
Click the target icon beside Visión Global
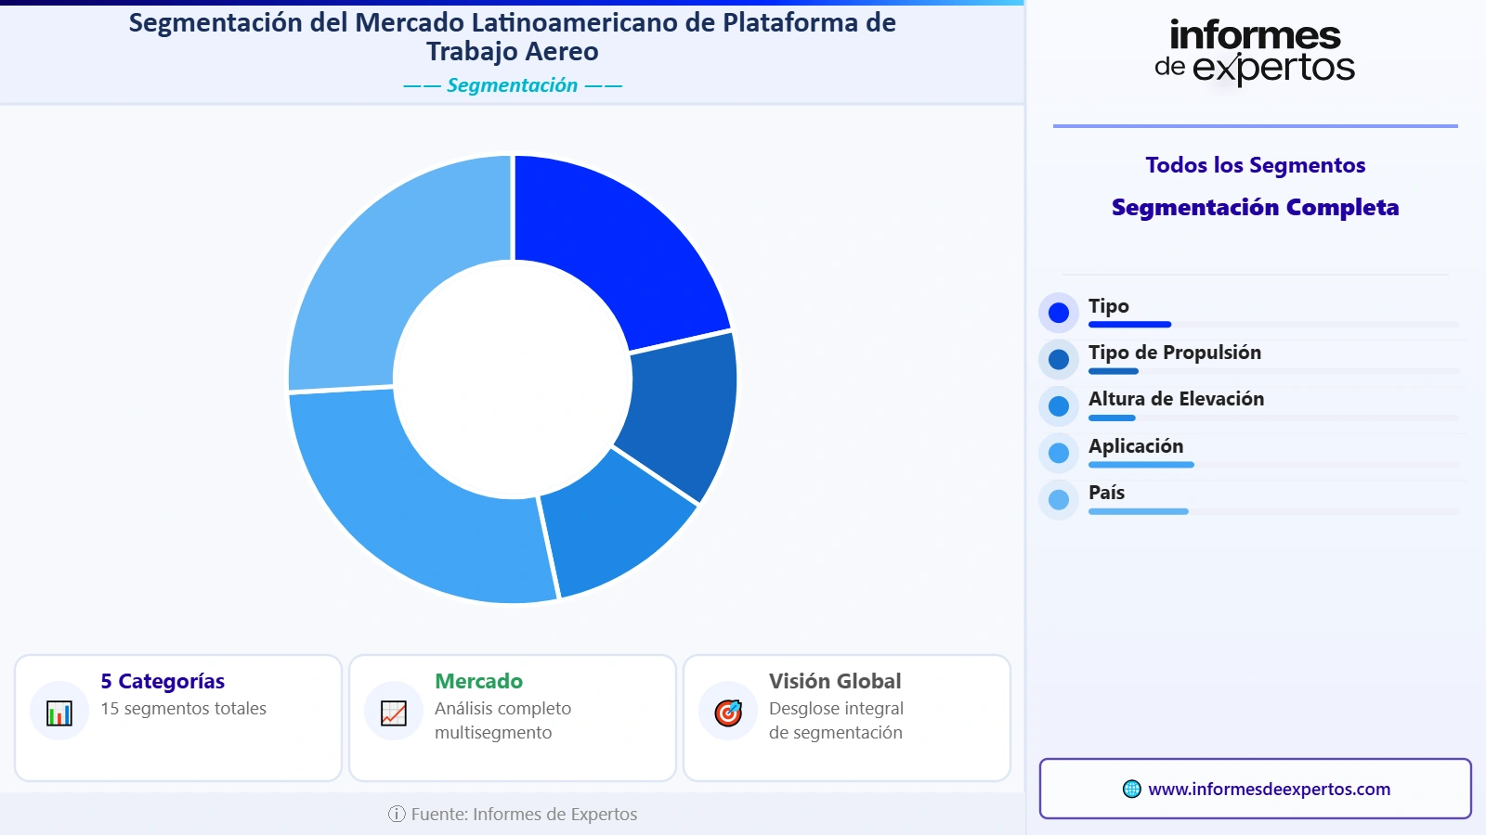(x=728, y=713)
